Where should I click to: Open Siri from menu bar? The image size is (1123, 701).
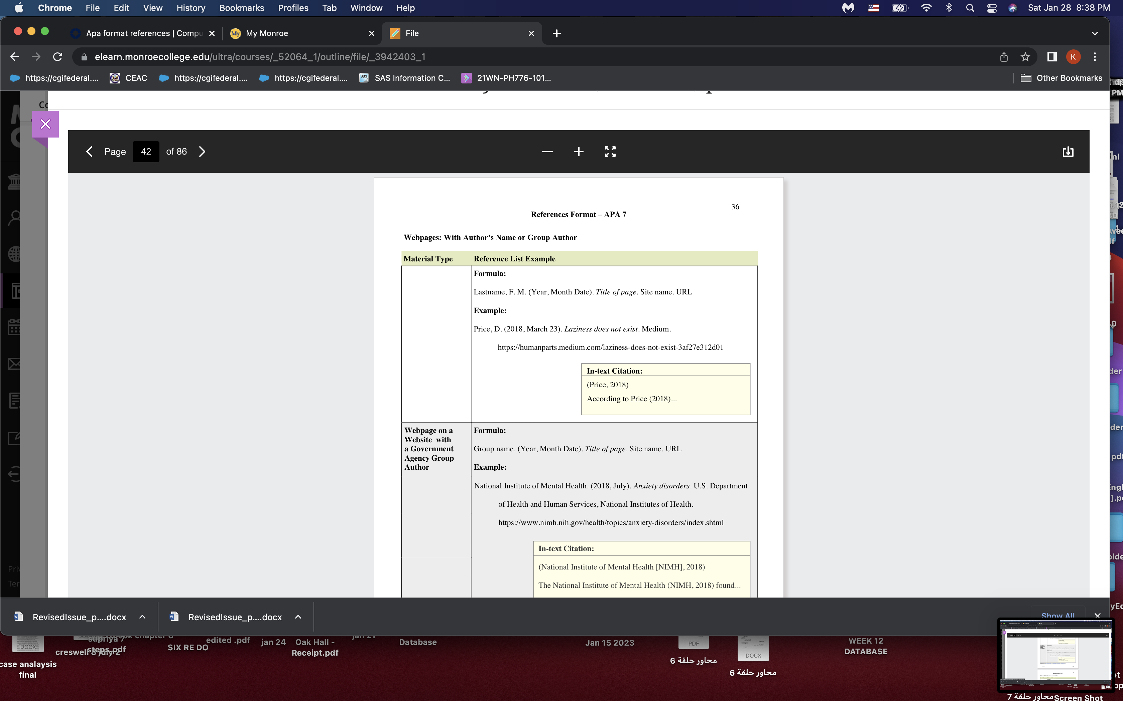[1013, 8]
